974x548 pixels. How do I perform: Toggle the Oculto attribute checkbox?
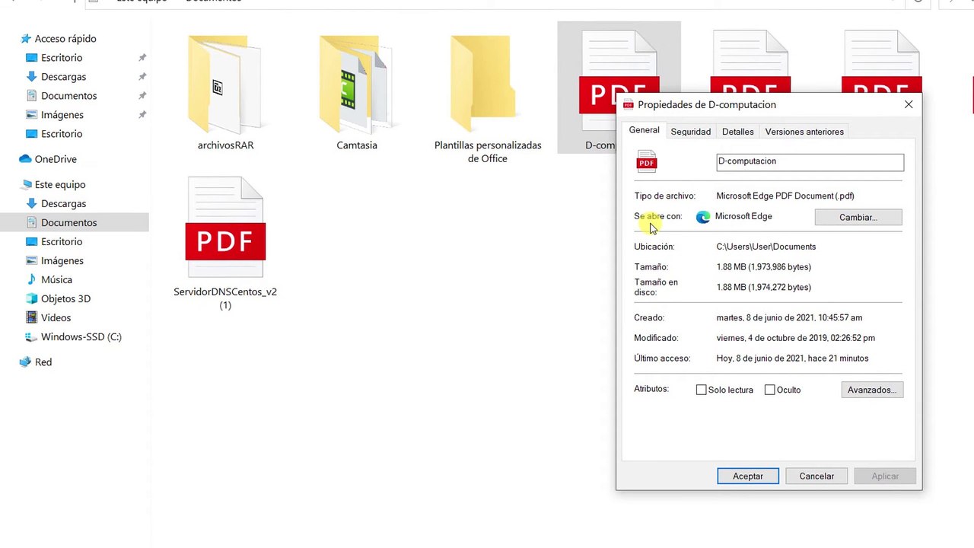tap(769, 390)
